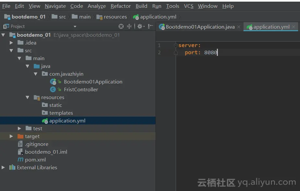The height and width of the screenshot is (191, 300).
Task: Select bootdemo_01.iml file
Action: (x=46, y=152)
